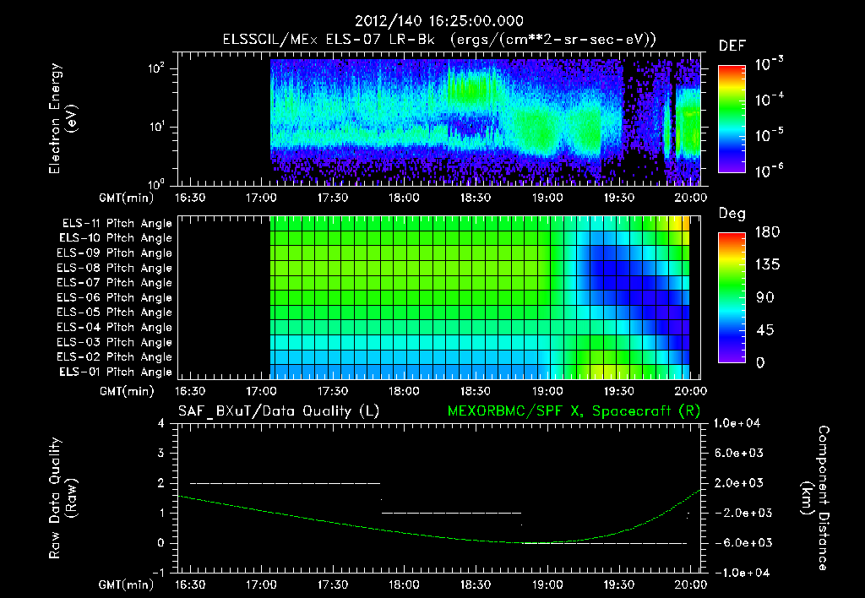Click the 17:30 tick label under bottom panel
This screenshot has height=598, width=865.
[333, 584]
